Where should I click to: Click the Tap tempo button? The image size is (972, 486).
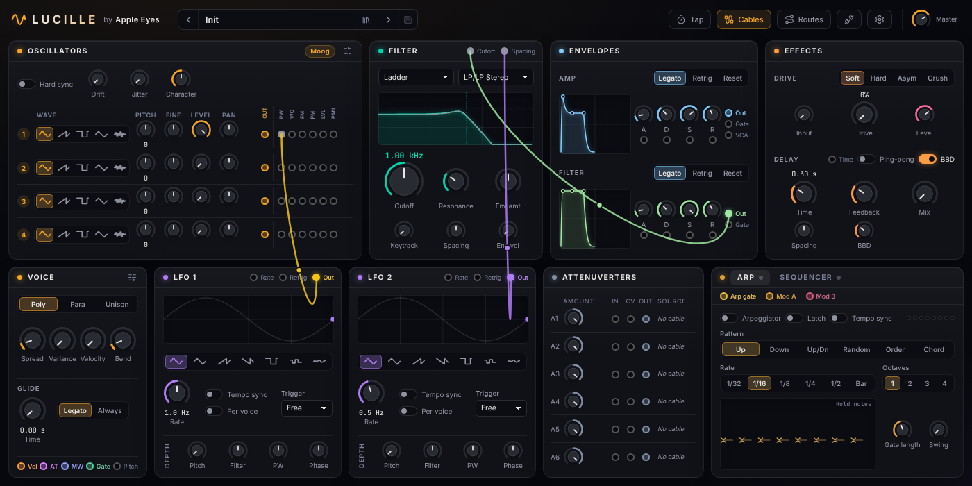[x=689, y=19]
